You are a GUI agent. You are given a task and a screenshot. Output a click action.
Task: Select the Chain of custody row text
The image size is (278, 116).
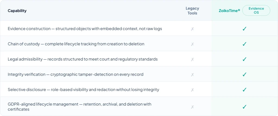76,44
